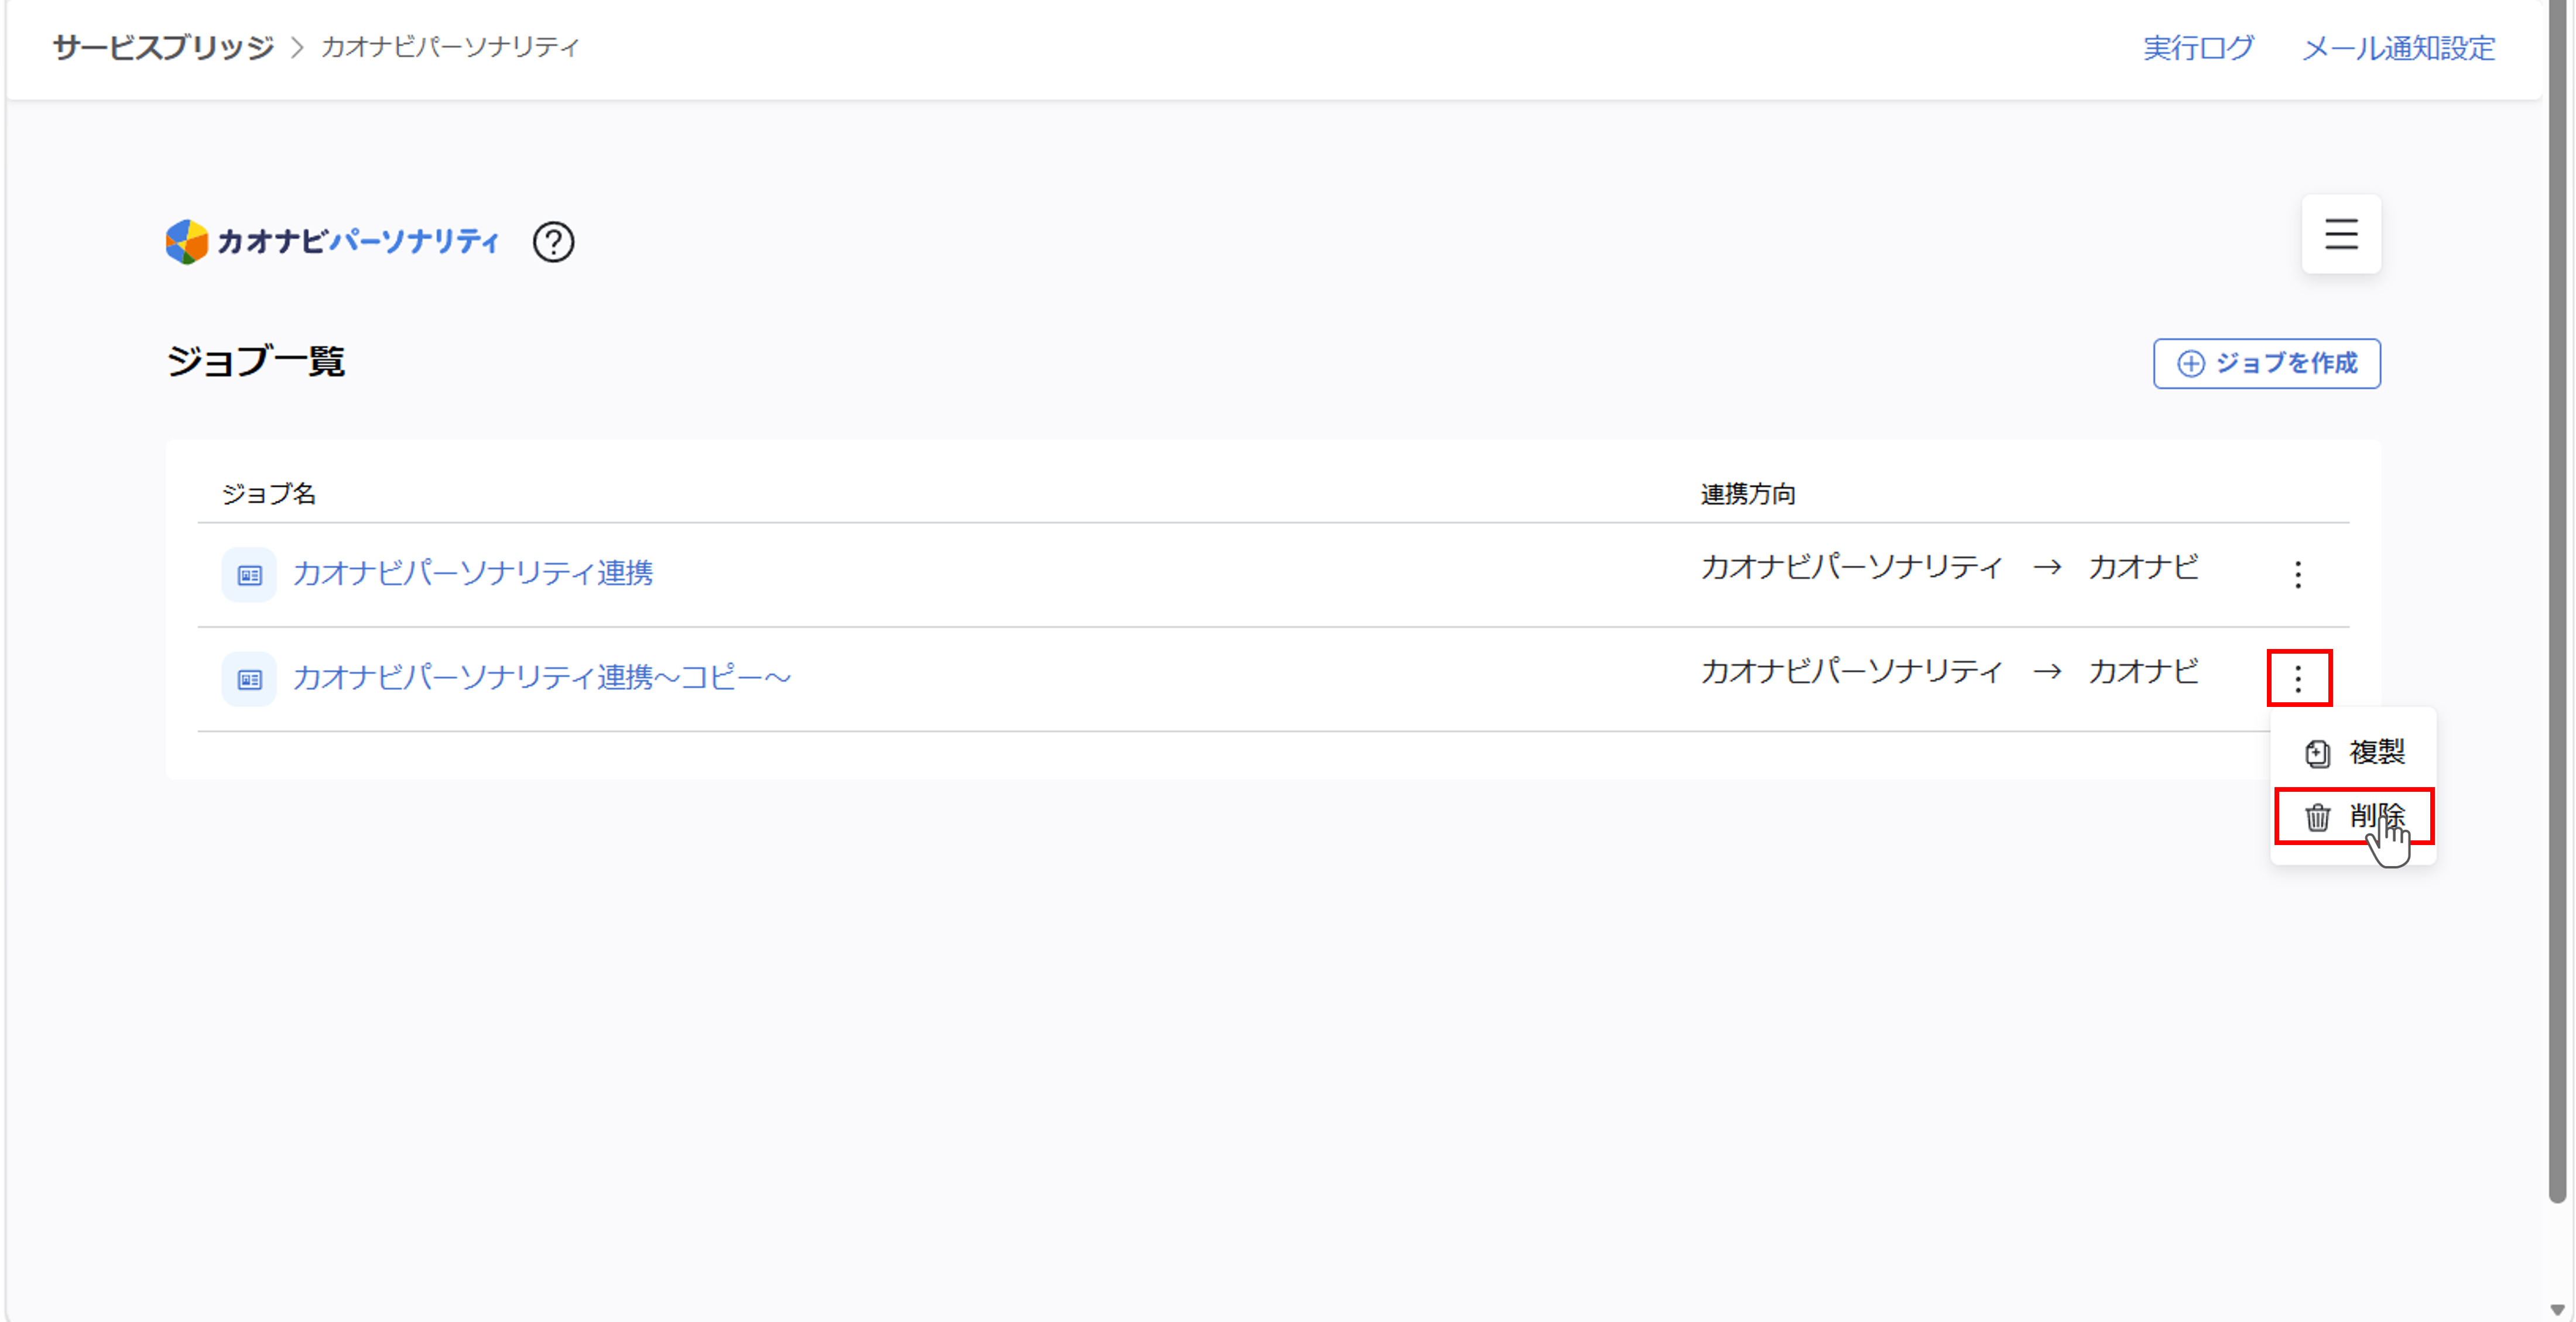This screenshot has width=2576, height=1322.
Task: Click the scrollbar down arrow
Action: coord(2557,1310)
